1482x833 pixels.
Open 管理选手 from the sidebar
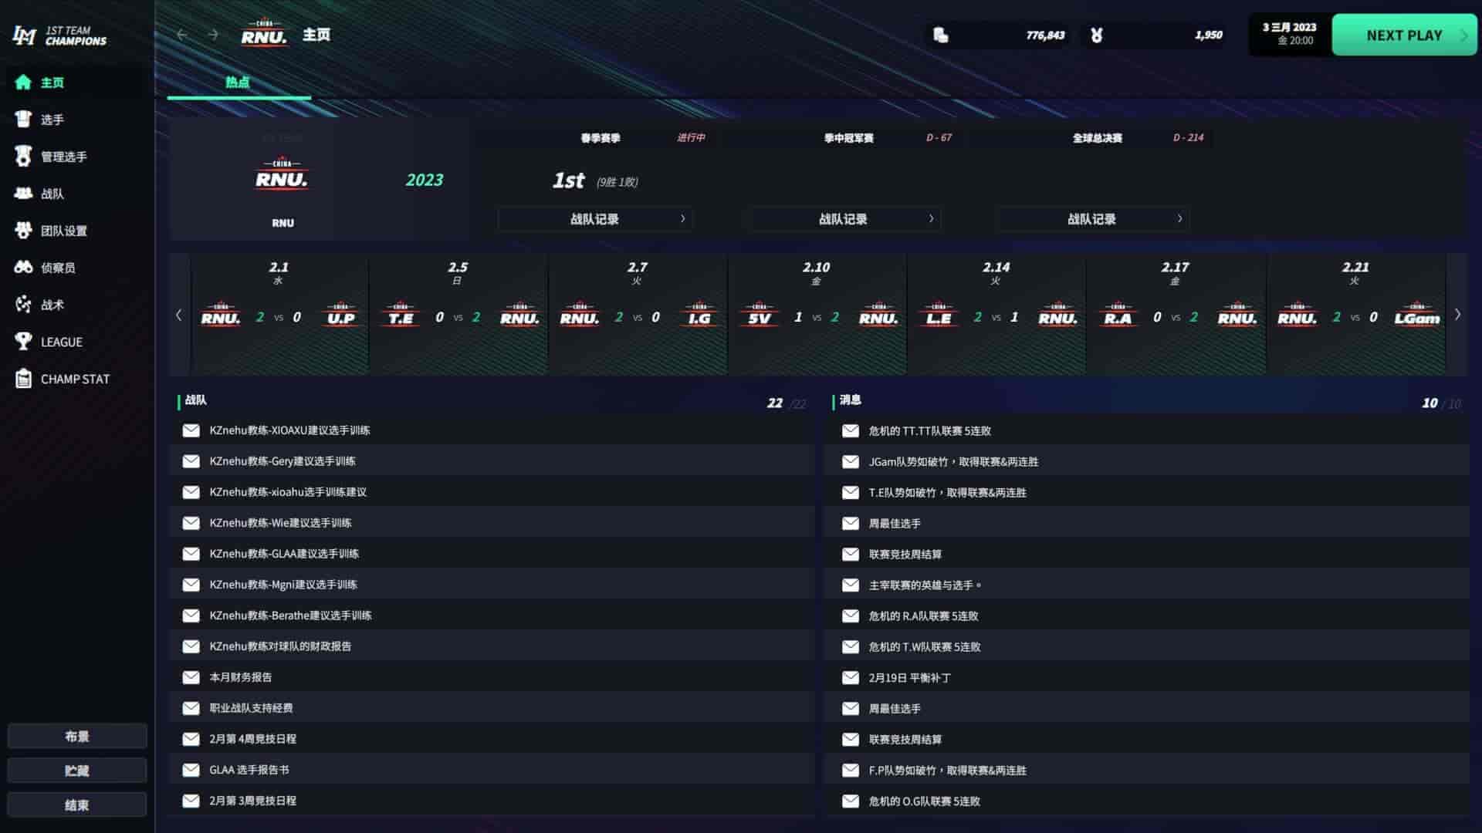coord(24,157)
